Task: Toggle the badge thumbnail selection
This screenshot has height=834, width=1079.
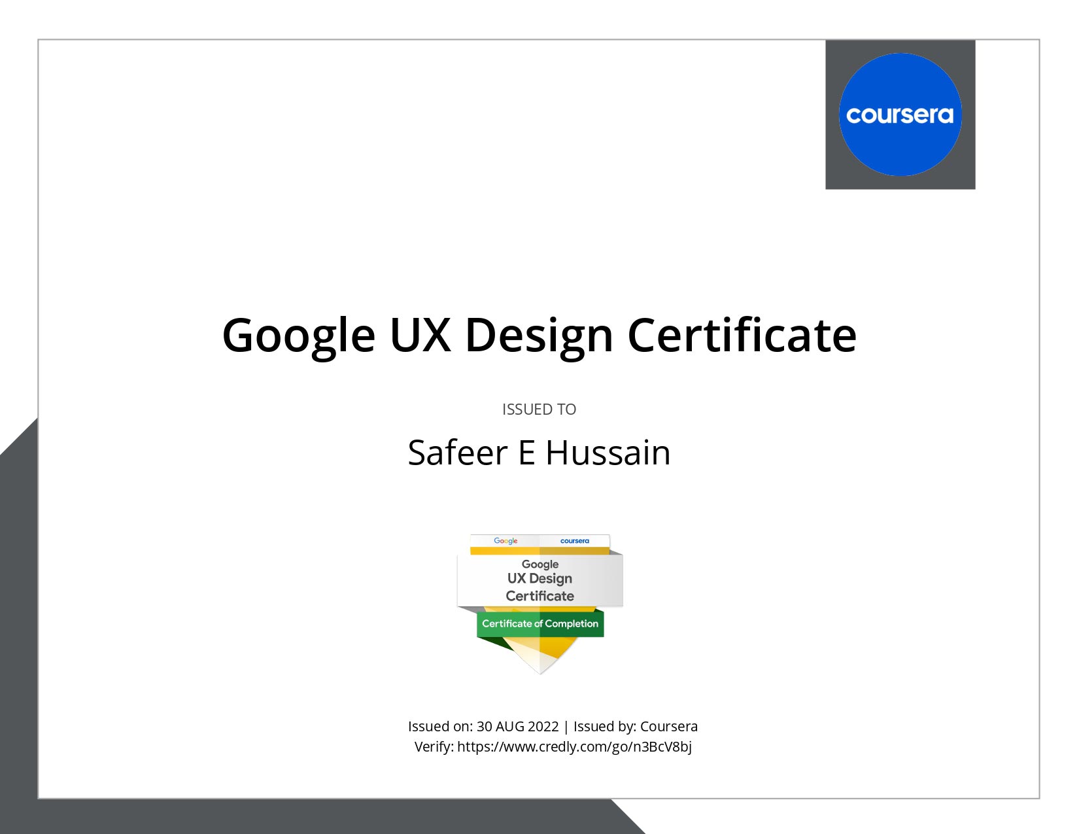Action: tap(539, 602)
